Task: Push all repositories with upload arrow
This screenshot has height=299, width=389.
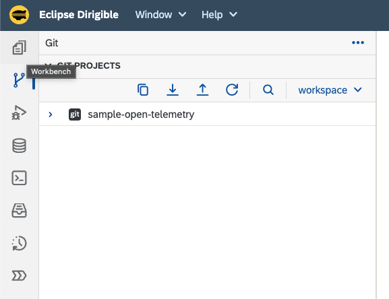Action: [202, 90]
